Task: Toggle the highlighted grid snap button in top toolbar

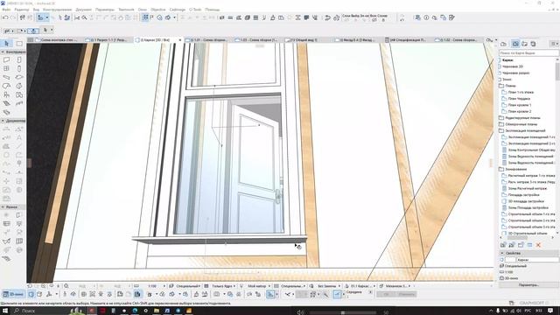Action: tap(145, 17)
